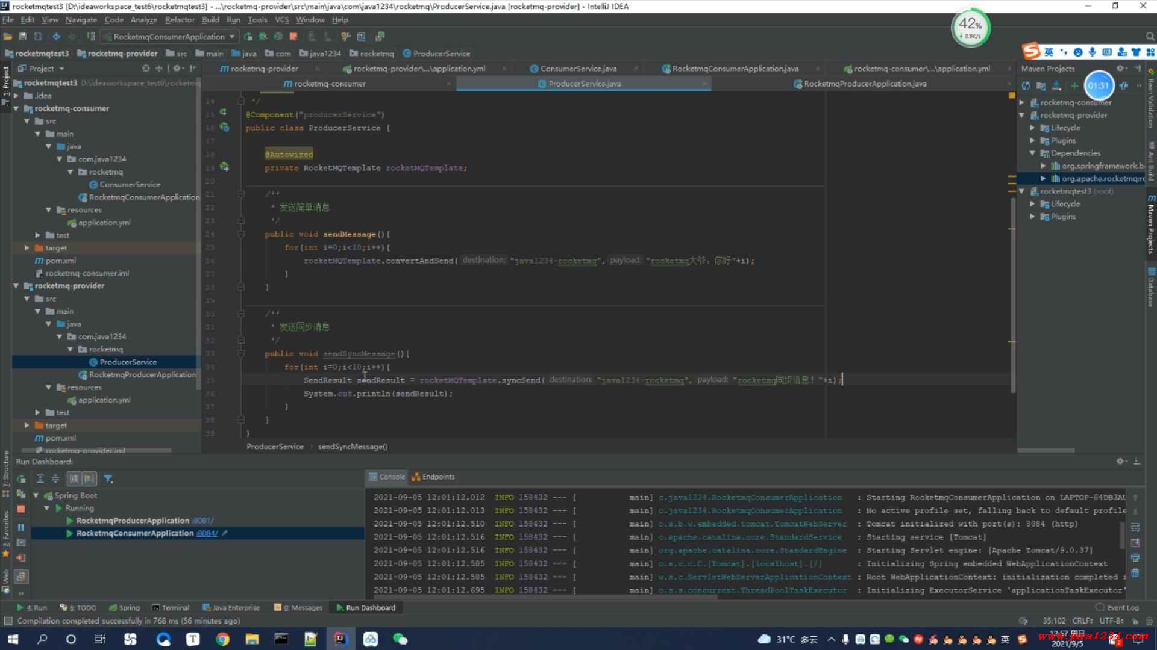Click the Save All toolbar icon

(x=23, y=37)
